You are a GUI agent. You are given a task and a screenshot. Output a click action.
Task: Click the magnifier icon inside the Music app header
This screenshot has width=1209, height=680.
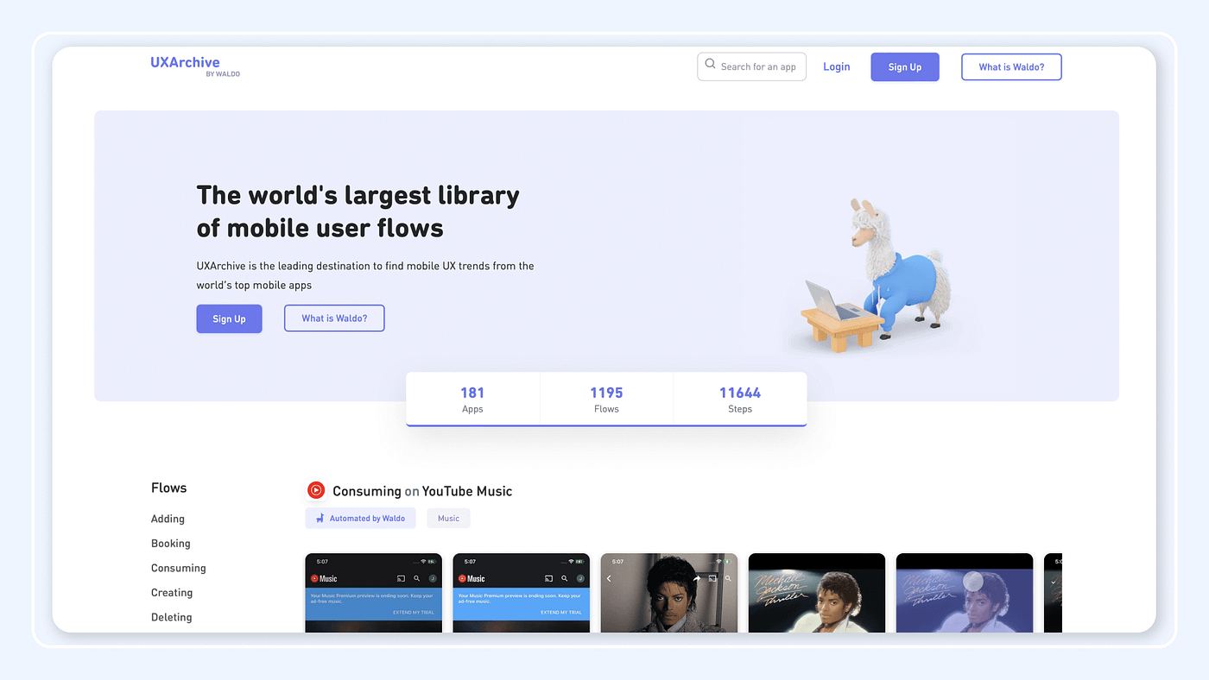(x=416, y=578)
